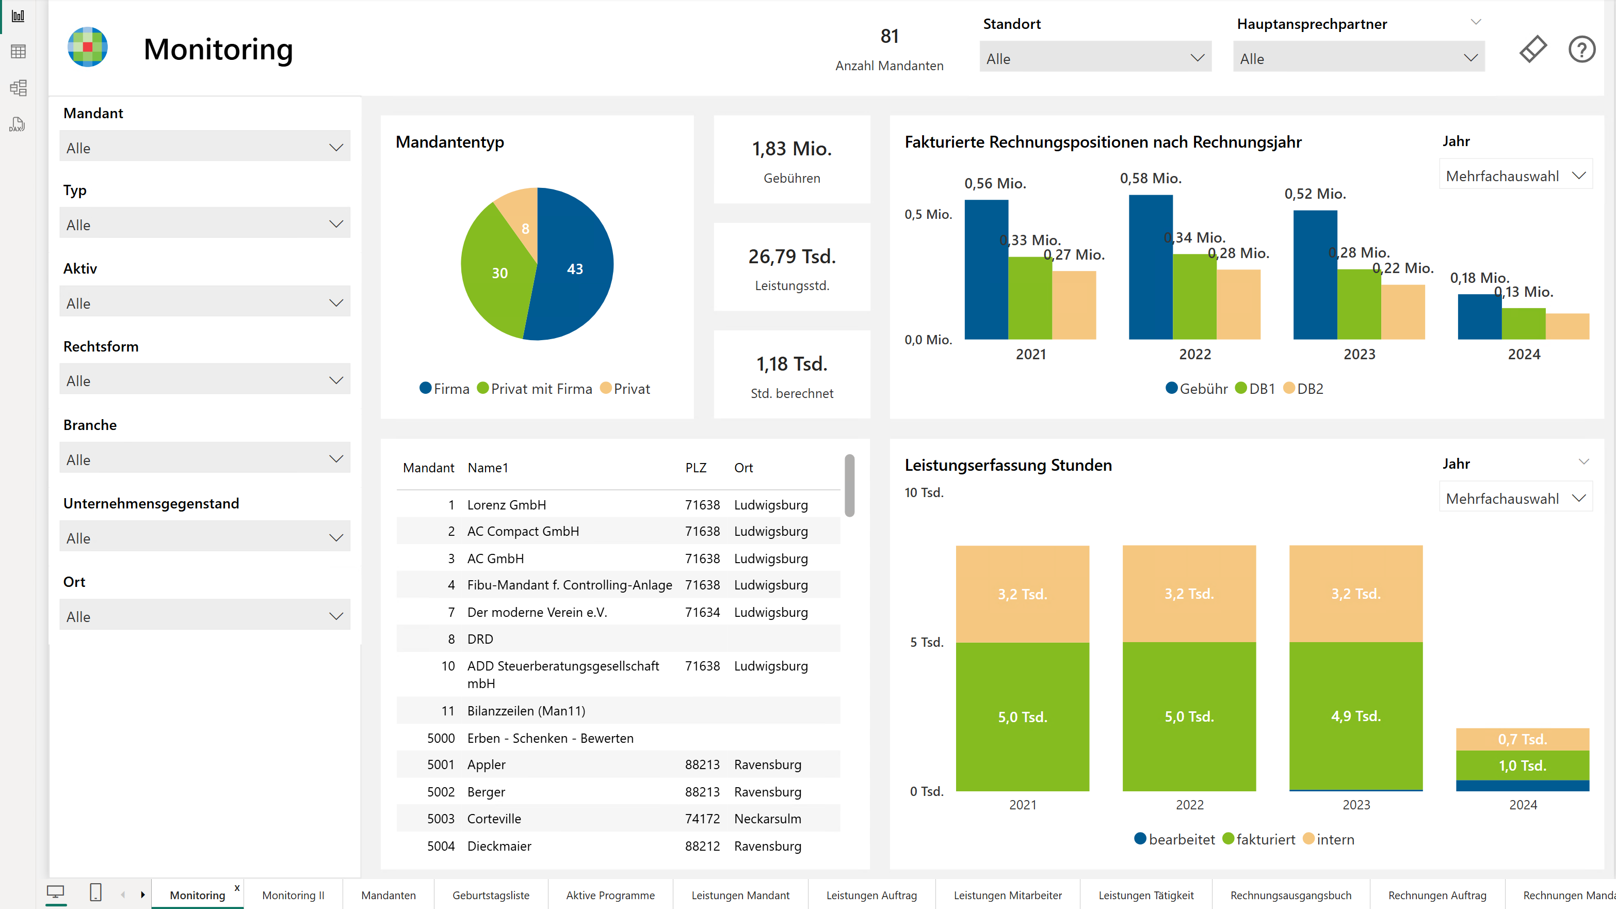Click the Mandant table scrollbar thumb

pos(849,485)
